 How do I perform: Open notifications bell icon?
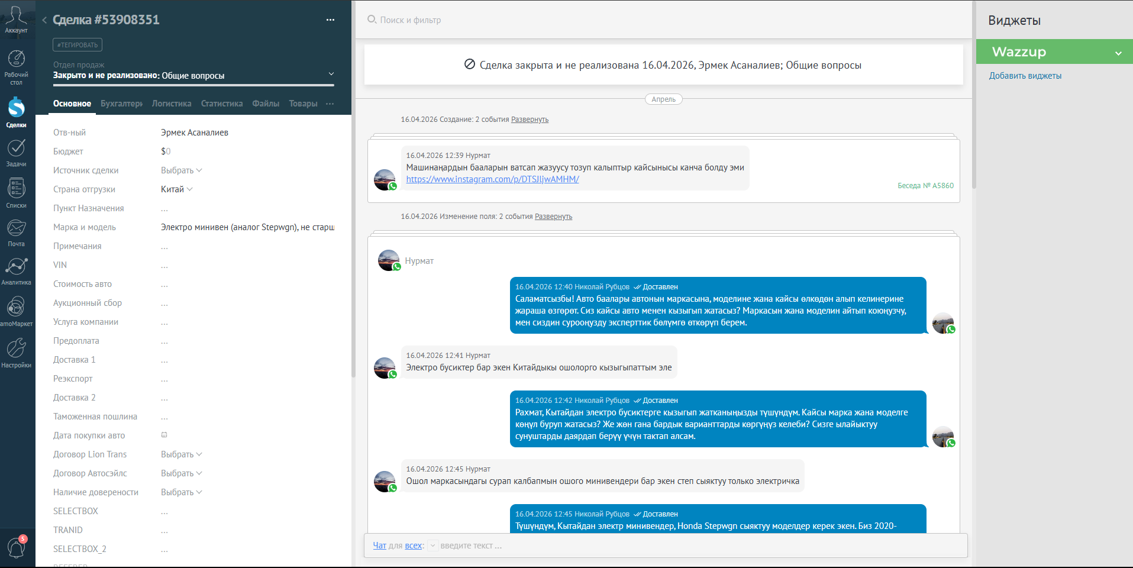[x=16, y=547]
